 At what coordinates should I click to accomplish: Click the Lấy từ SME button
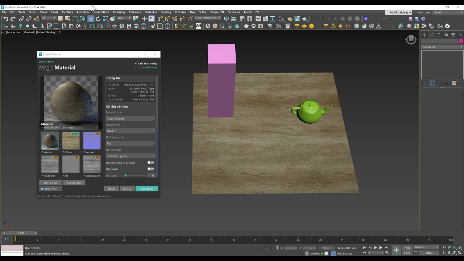[50, 183]
